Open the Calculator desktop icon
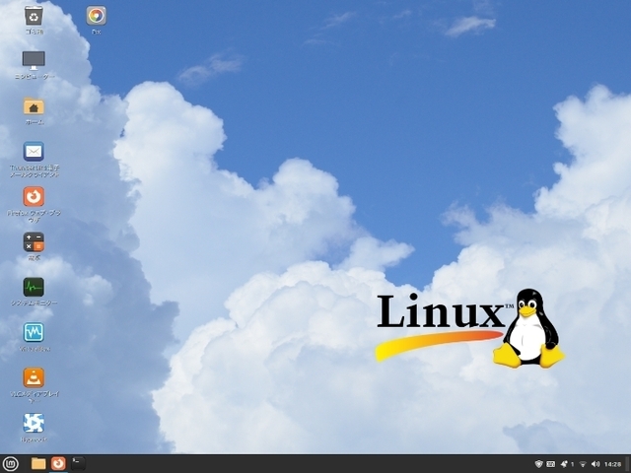The width and height of the screenshot is (631, 473). (x=34, y=241)
